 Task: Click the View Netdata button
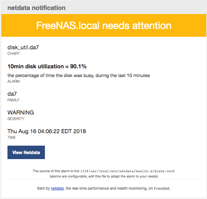(26, 152)
